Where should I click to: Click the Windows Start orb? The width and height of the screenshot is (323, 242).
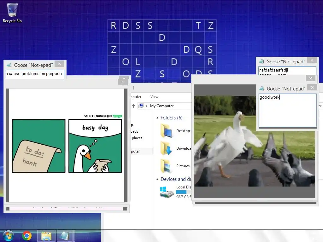tap(9, 236)
